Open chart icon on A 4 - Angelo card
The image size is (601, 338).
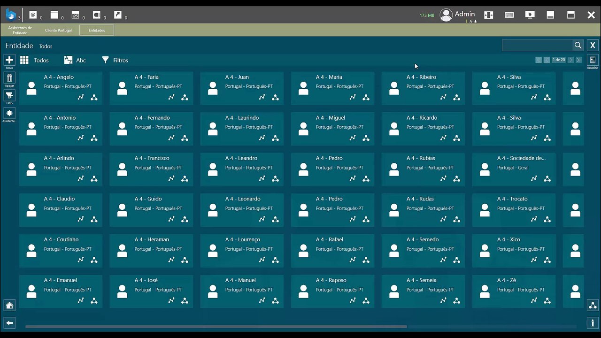point(81,97)
